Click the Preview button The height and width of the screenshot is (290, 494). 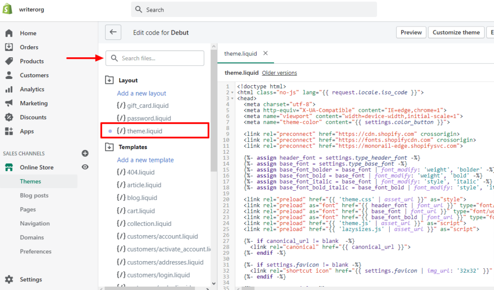[411, 32]
